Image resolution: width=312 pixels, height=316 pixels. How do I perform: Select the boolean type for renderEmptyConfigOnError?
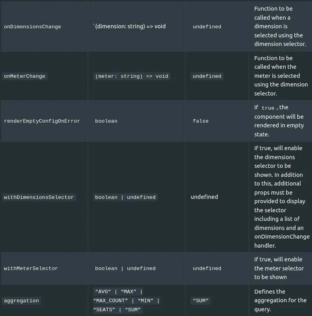pos(106,121)
